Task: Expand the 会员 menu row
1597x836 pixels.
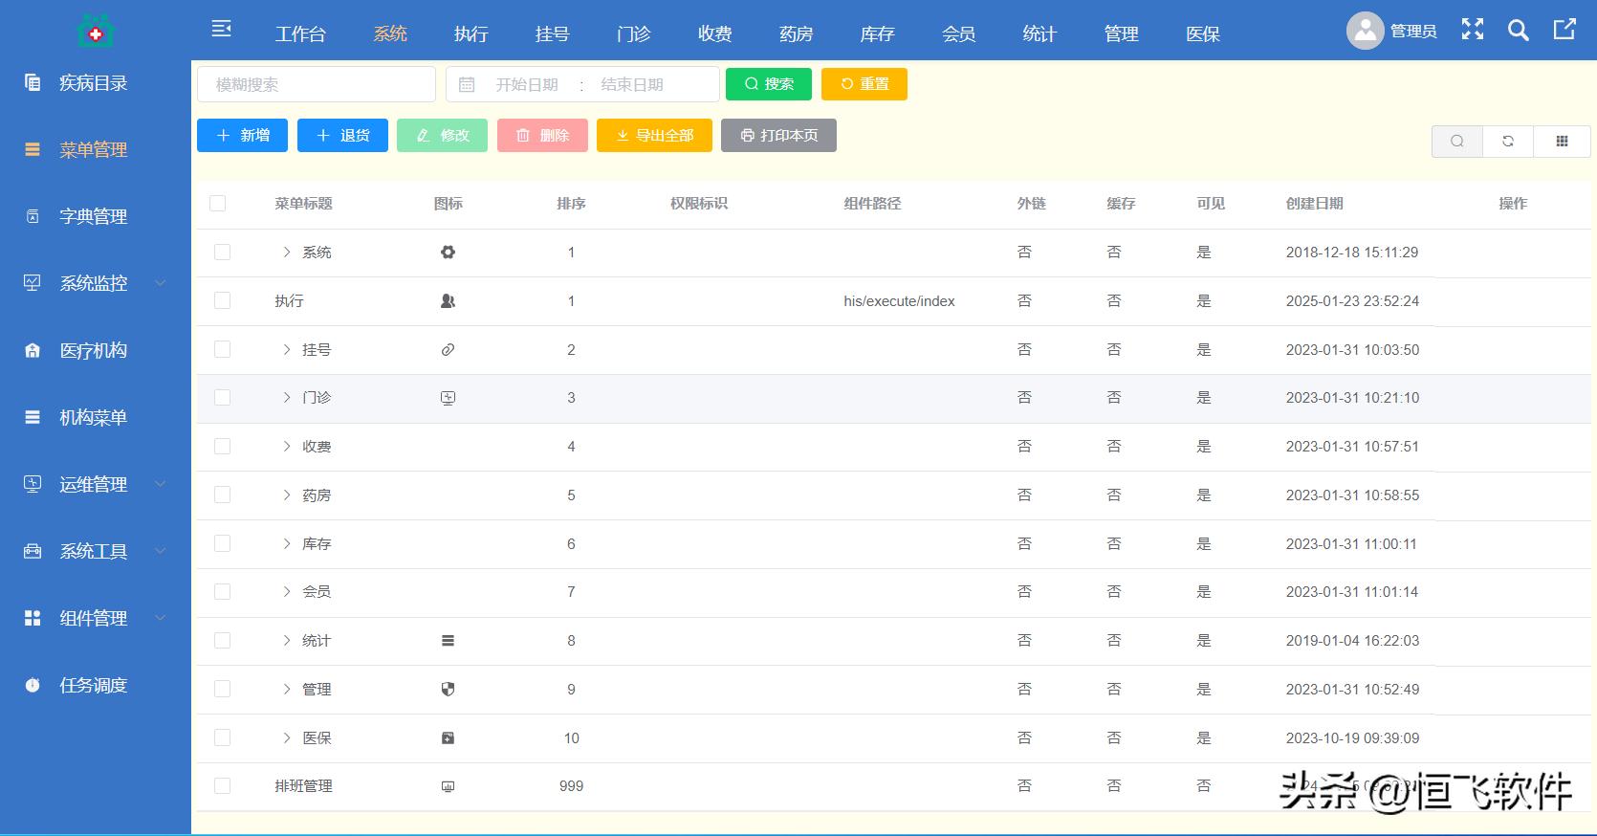Action: point(286,592)
